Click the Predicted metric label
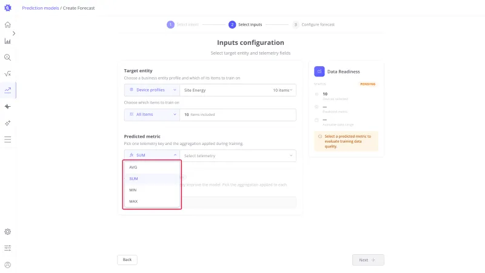Image resolution: width=485 pixels, height=273 pixels. pyautogui.click(x=142, y=136)
